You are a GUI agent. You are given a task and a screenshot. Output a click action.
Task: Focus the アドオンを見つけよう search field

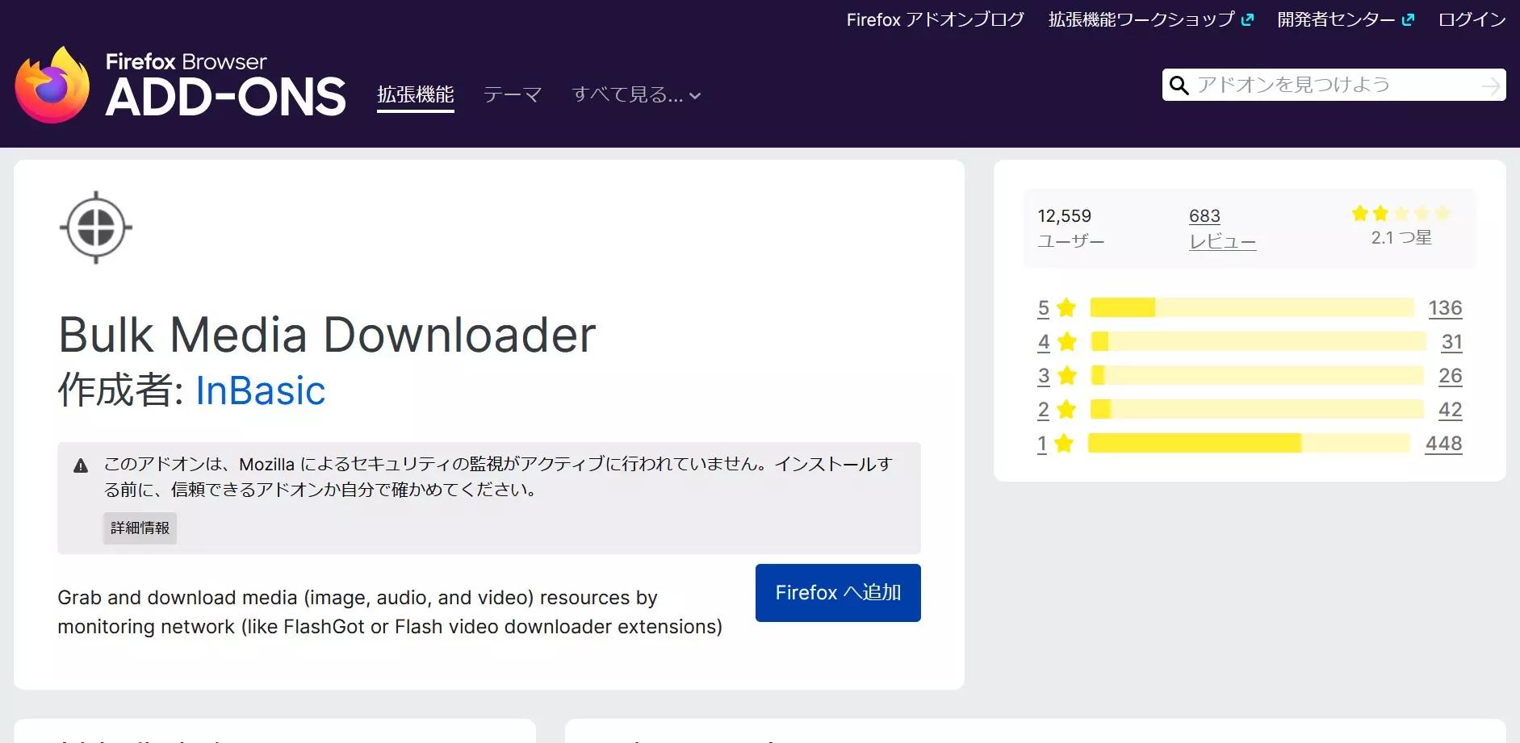click(x=1335, y=85)
